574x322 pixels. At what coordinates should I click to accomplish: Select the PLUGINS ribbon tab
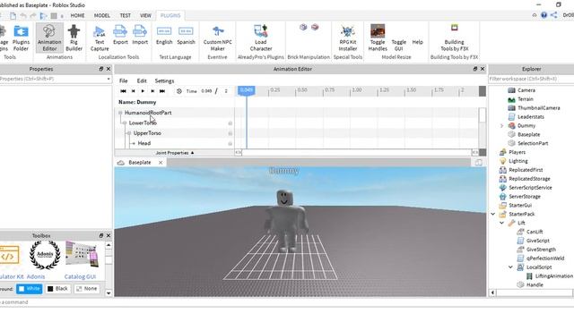(x=170, y=15)
